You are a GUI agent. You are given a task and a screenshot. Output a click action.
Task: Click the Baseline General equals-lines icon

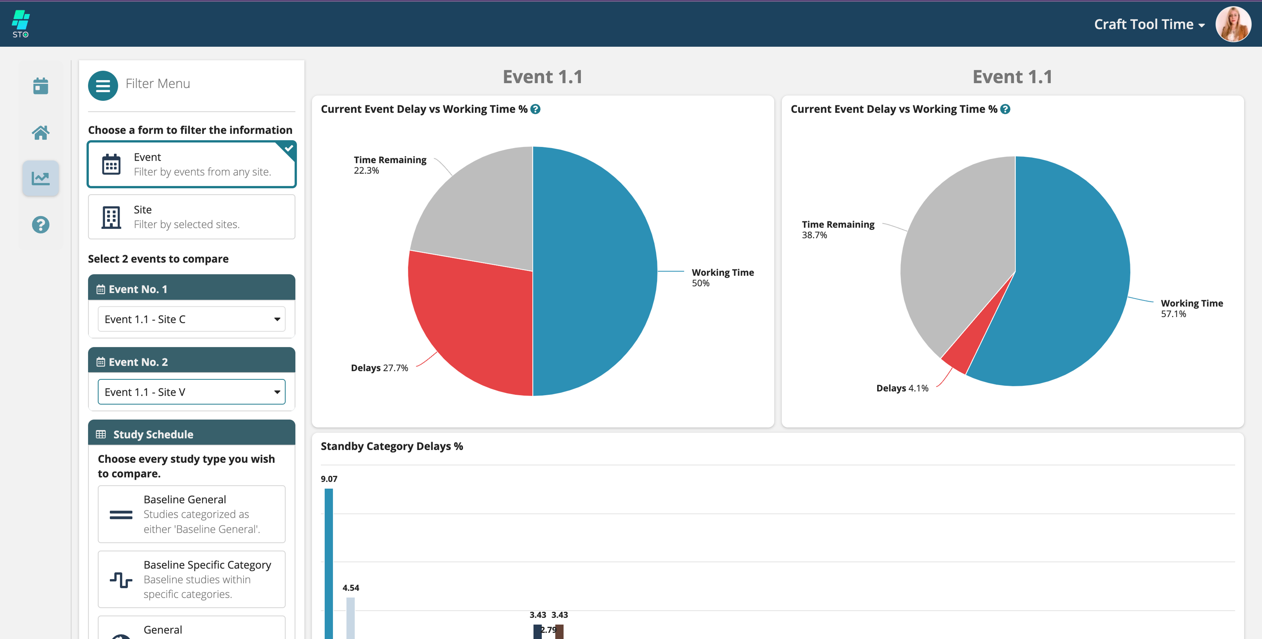(121, 514)
